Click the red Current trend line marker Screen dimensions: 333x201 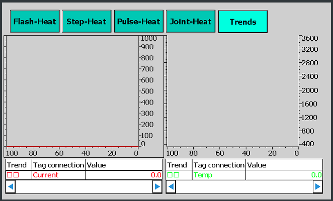[13, 175]
